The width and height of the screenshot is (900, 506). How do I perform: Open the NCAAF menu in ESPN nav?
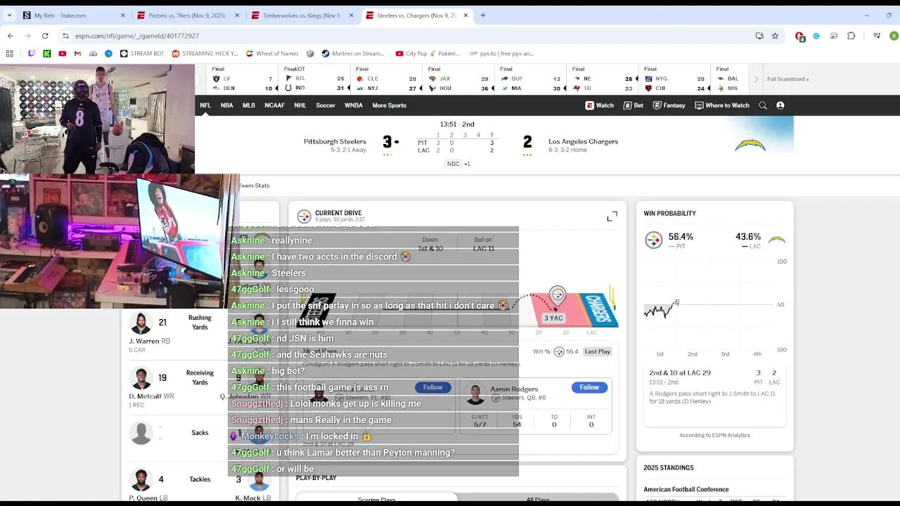point(274,105)
